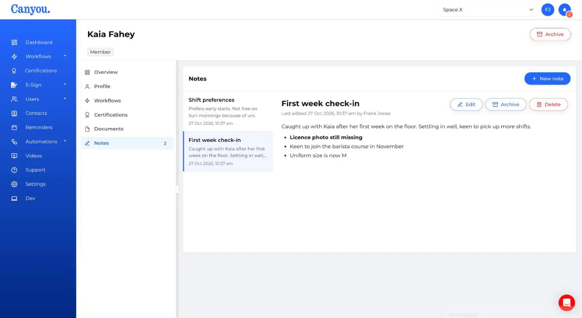The image size is (582, 318).
Task: Click the Contacts badge icon
Action: click(14, 113)
